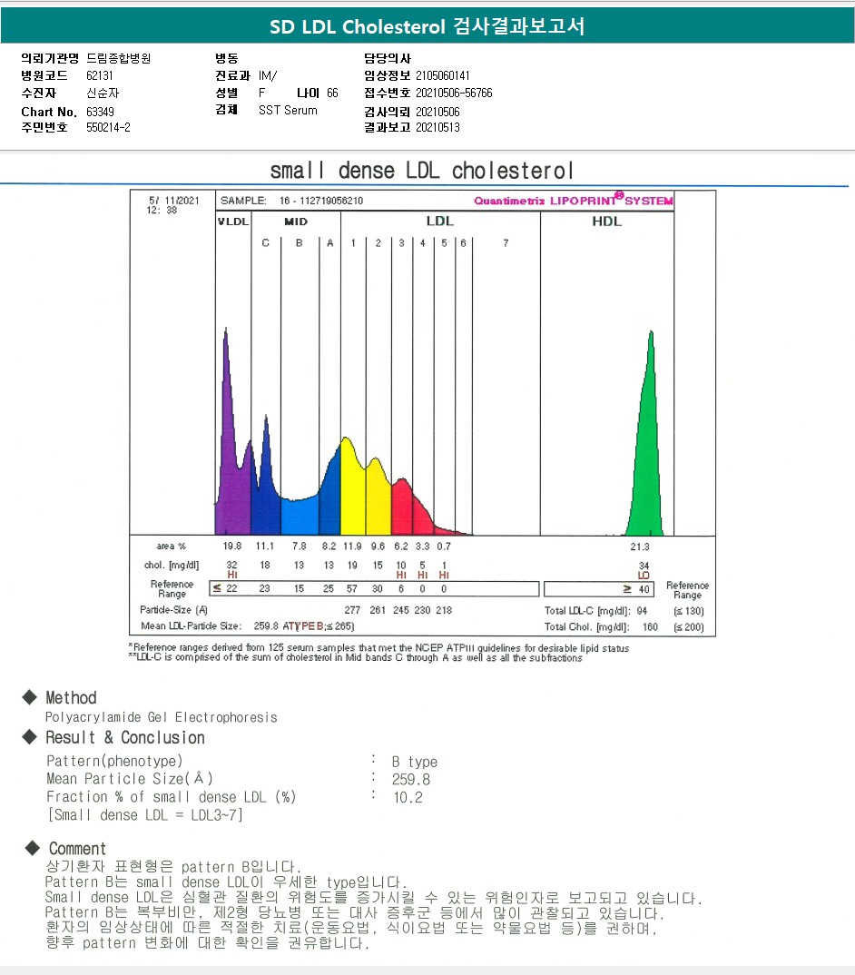This screenshot has height=975, width=855.
Task: Select the comment line '상기환자 표현형은 pattern B입니다.'
Action: click(x=172, y=866)
